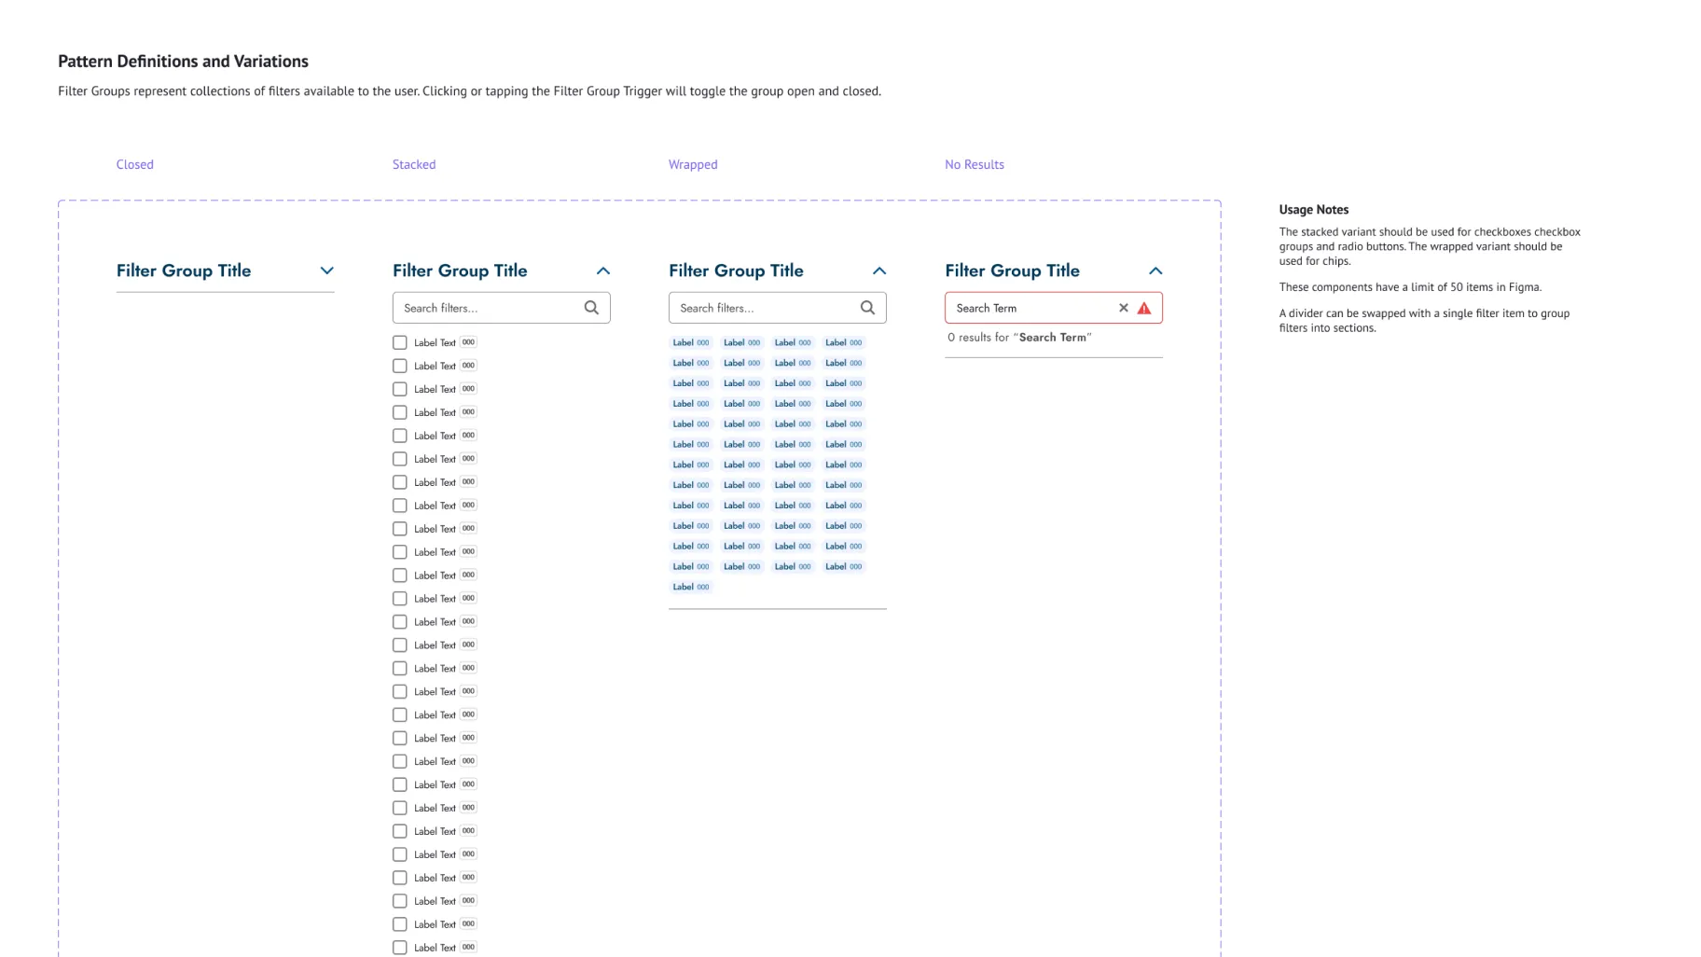Tick the second Label Text checkbox
This screenshot has height=957, width=1701.
click(x=400, y=366)
